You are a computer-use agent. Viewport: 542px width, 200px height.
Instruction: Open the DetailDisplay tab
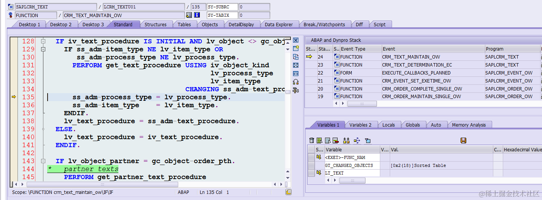click(241, 24)
